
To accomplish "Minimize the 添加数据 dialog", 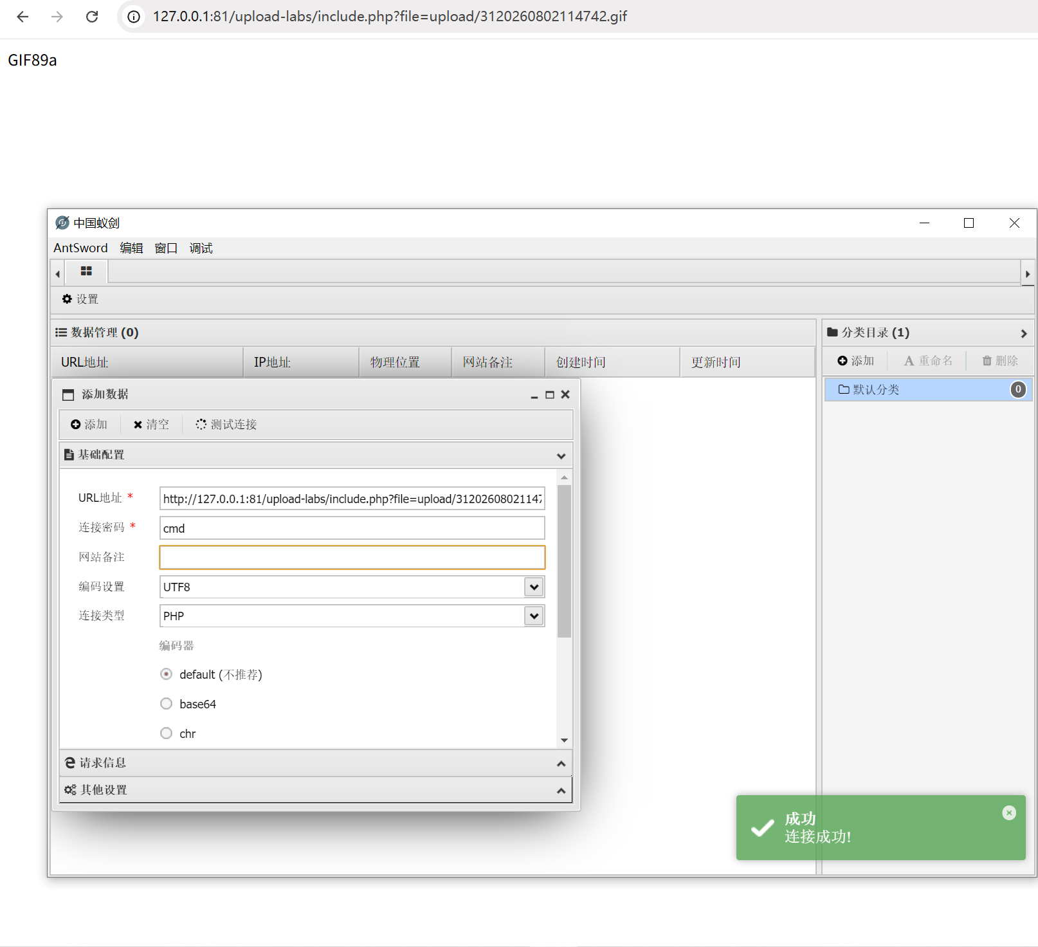I will (x=534, y=395).
